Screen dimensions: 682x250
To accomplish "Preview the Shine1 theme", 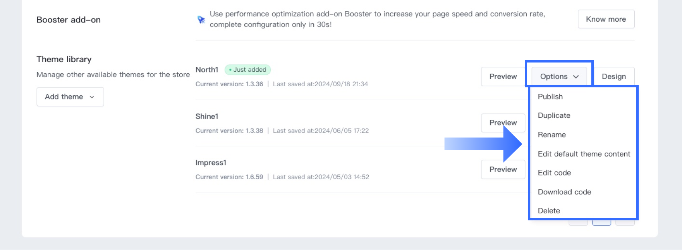I will (x=503, y=123).
